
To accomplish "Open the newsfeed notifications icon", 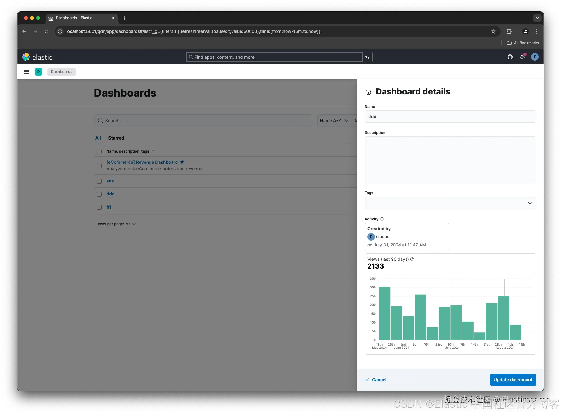I will pyautogui.click(x=522, y=57).
